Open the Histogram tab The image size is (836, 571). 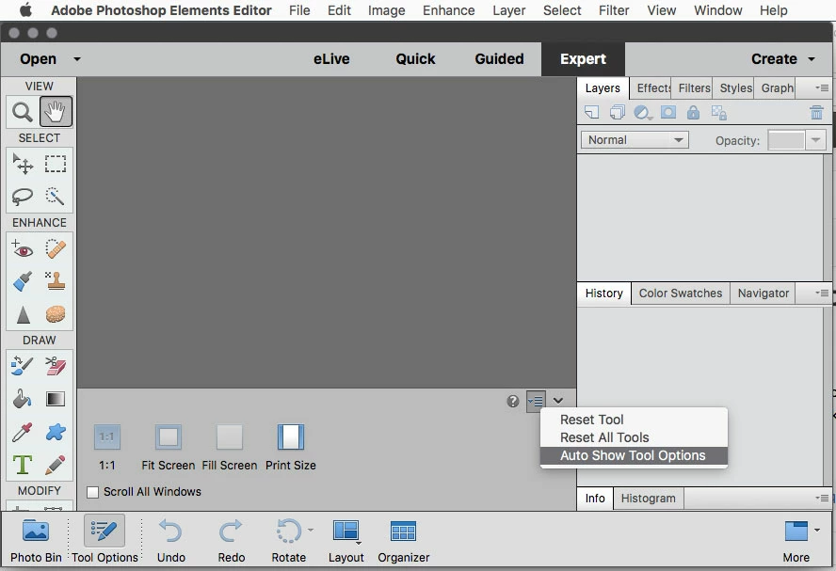pyautogui.click(x=648, y=499)
